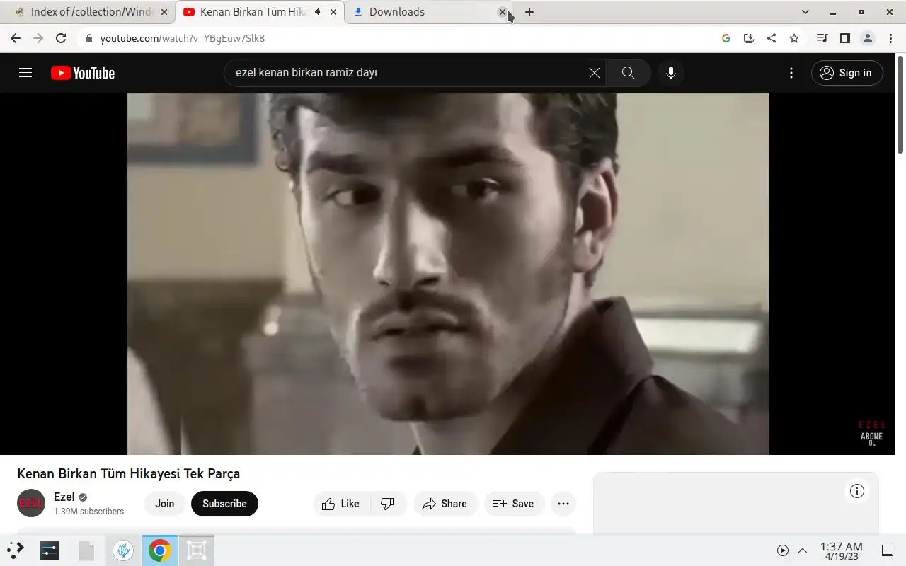Open YouTube settings three-dot menu

791,73
